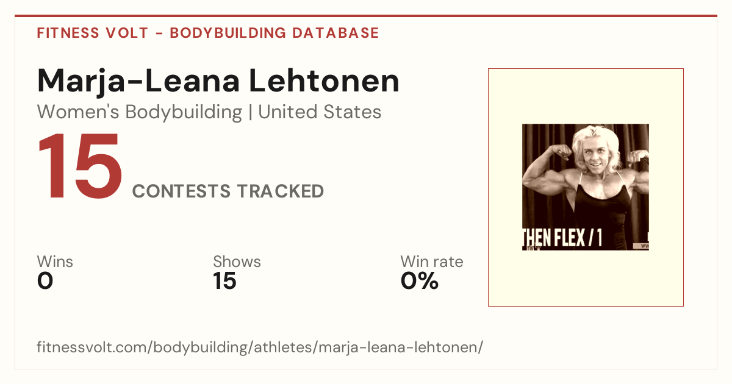Click the United States country text
Image resolution: width=732 pixels, height=384 pixels.
[x=320, y=112]
